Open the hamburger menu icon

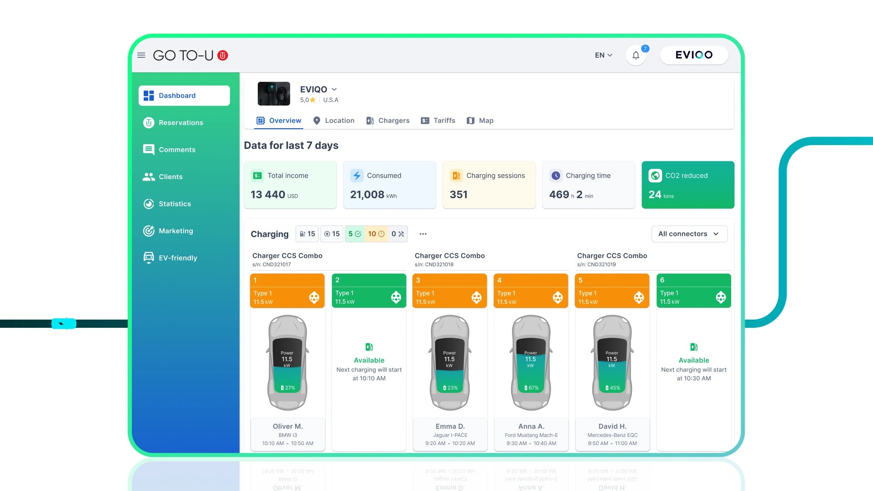coord(141,55)
